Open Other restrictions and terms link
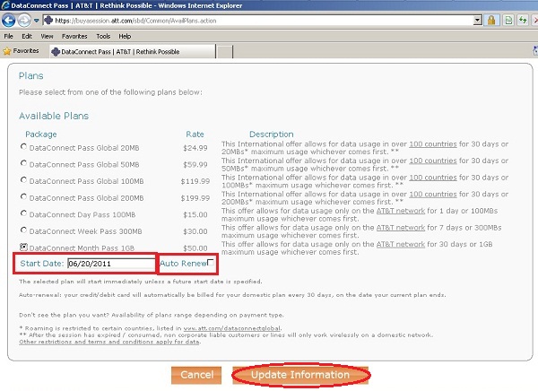The image size is (538, 391). click(x=109, y=342)
